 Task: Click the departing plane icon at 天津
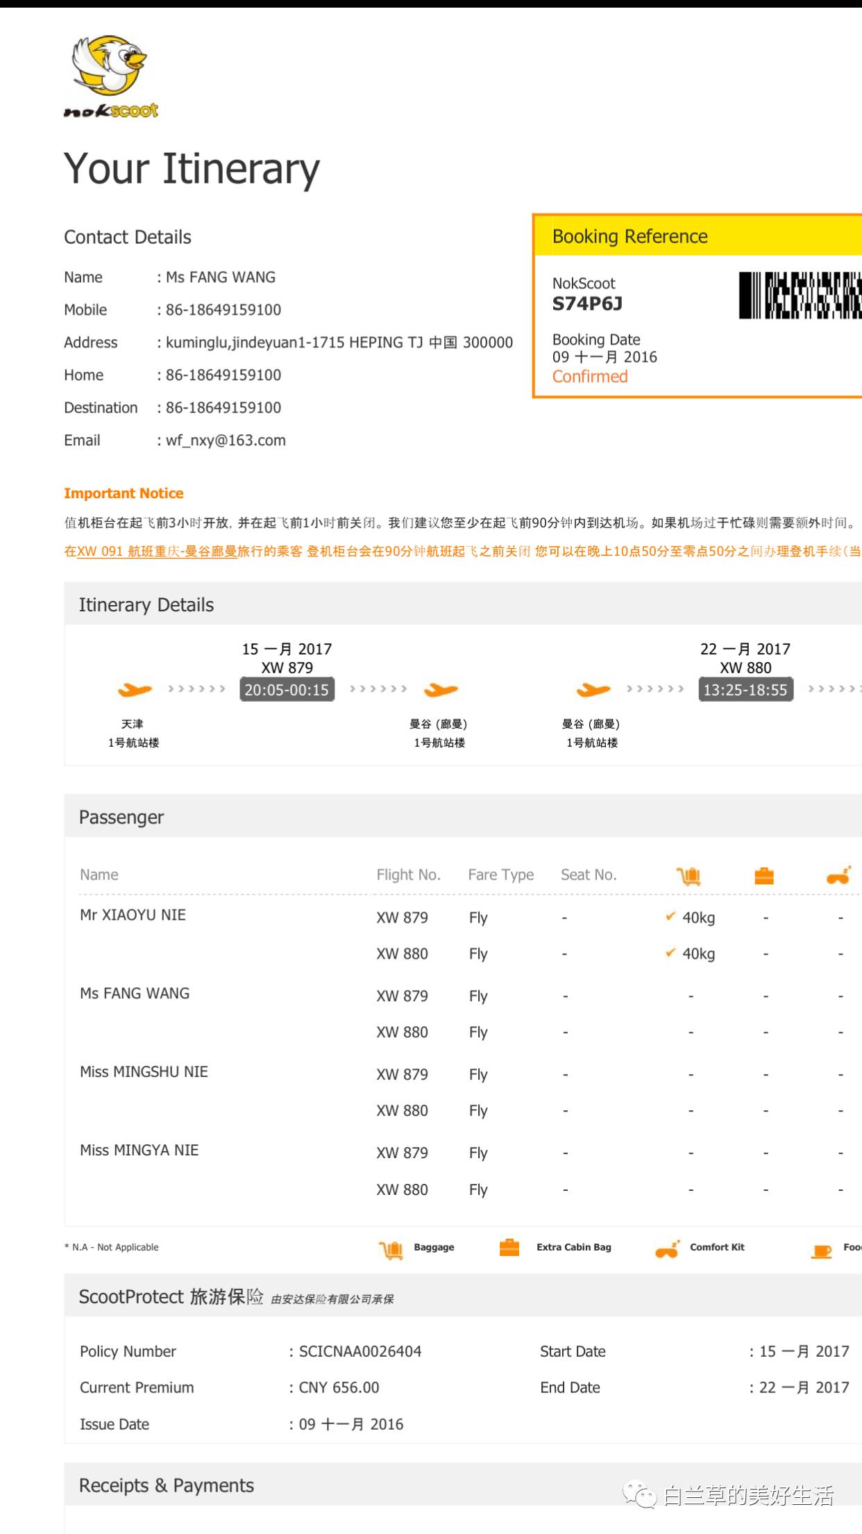pyautogui.click(x=135, y=690)
